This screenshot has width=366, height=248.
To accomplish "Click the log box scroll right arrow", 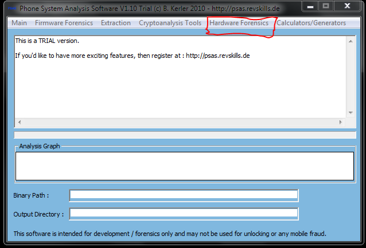I will 341,122.
